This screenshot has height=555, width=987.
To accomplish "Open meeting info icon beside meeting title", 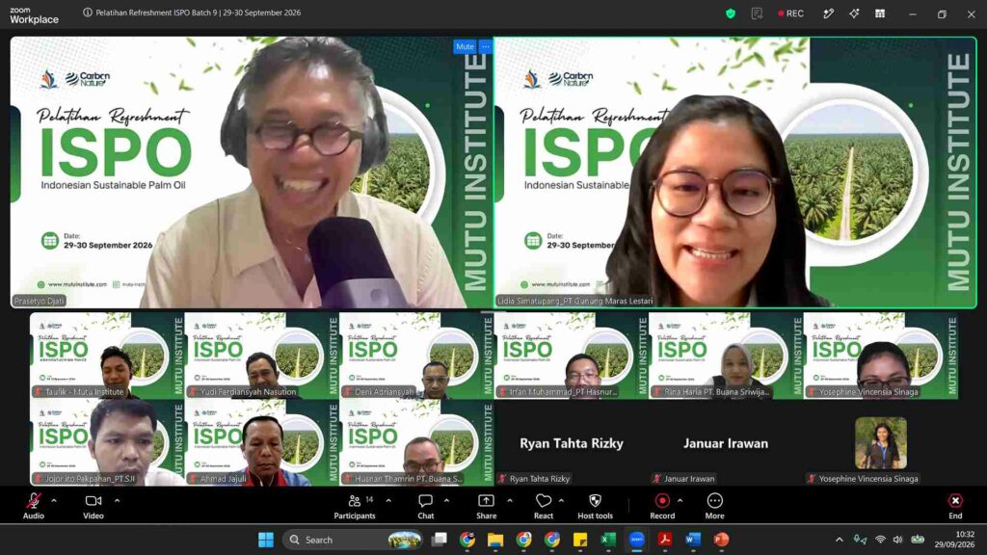I will click(88, 13).
